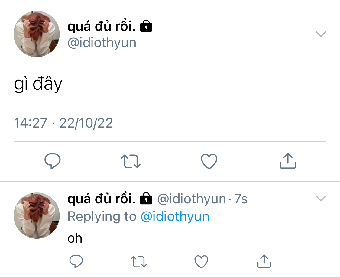
Task: Click the 14:27 · 22/10/22 timestamp
Action: (x=63, y=123)
